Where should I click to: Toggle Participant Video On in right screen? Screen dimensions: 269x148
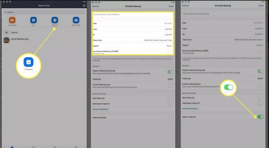click(x=261, y=103)
